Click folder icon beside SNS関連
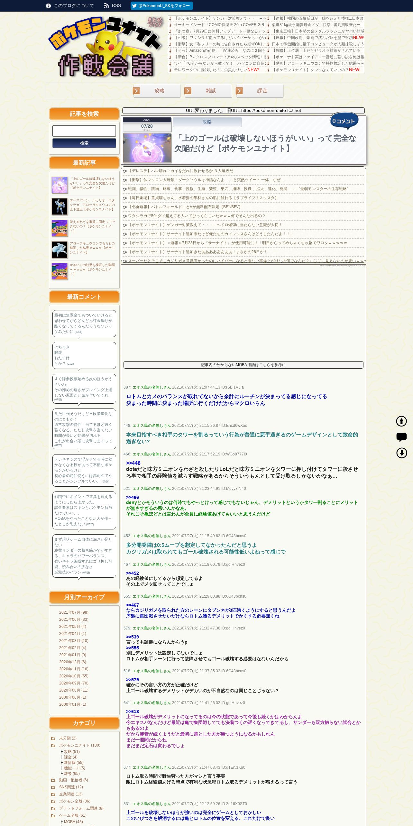 [x=53, y=787]
